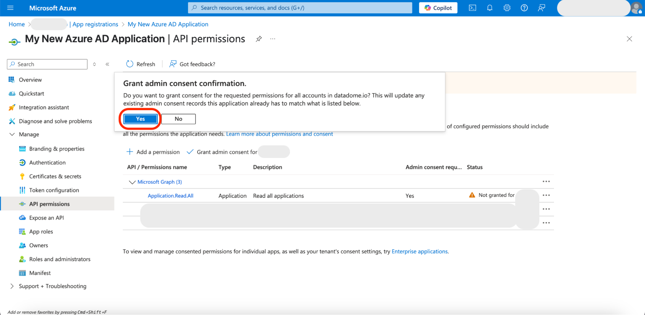Click the Refresh icon
This screenshot has height=315, width=645.
click(130, 64)
